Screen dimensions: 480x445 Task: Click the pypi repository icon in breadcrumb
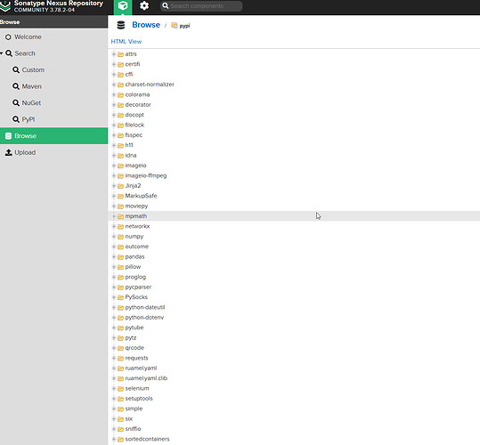point(175,26)
